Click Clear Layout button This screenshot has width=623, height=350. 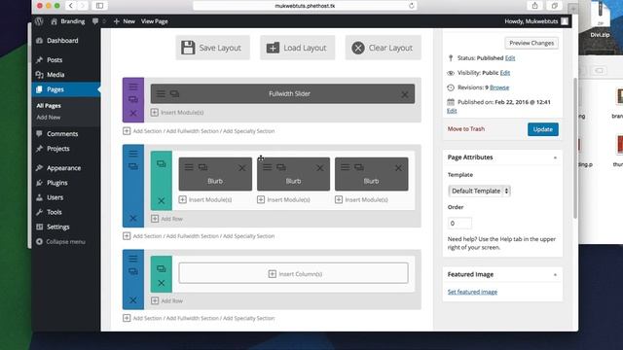pos(383,48)
